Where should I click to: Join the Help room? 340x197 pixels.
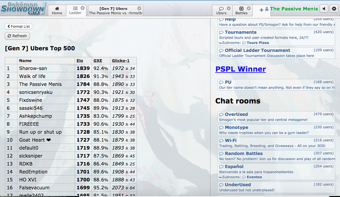pos(276,22)
